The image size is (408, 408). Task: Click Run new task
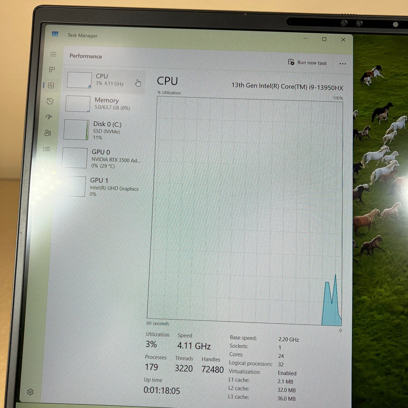point(308,63)
